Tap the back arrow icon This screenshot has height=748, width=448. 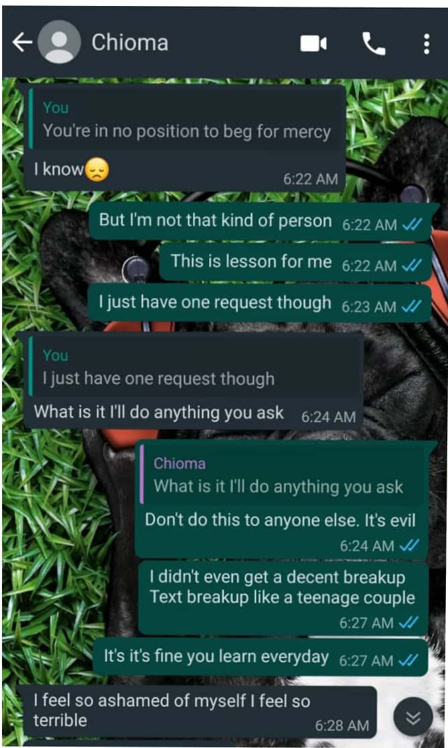click(x=22, y=42)
